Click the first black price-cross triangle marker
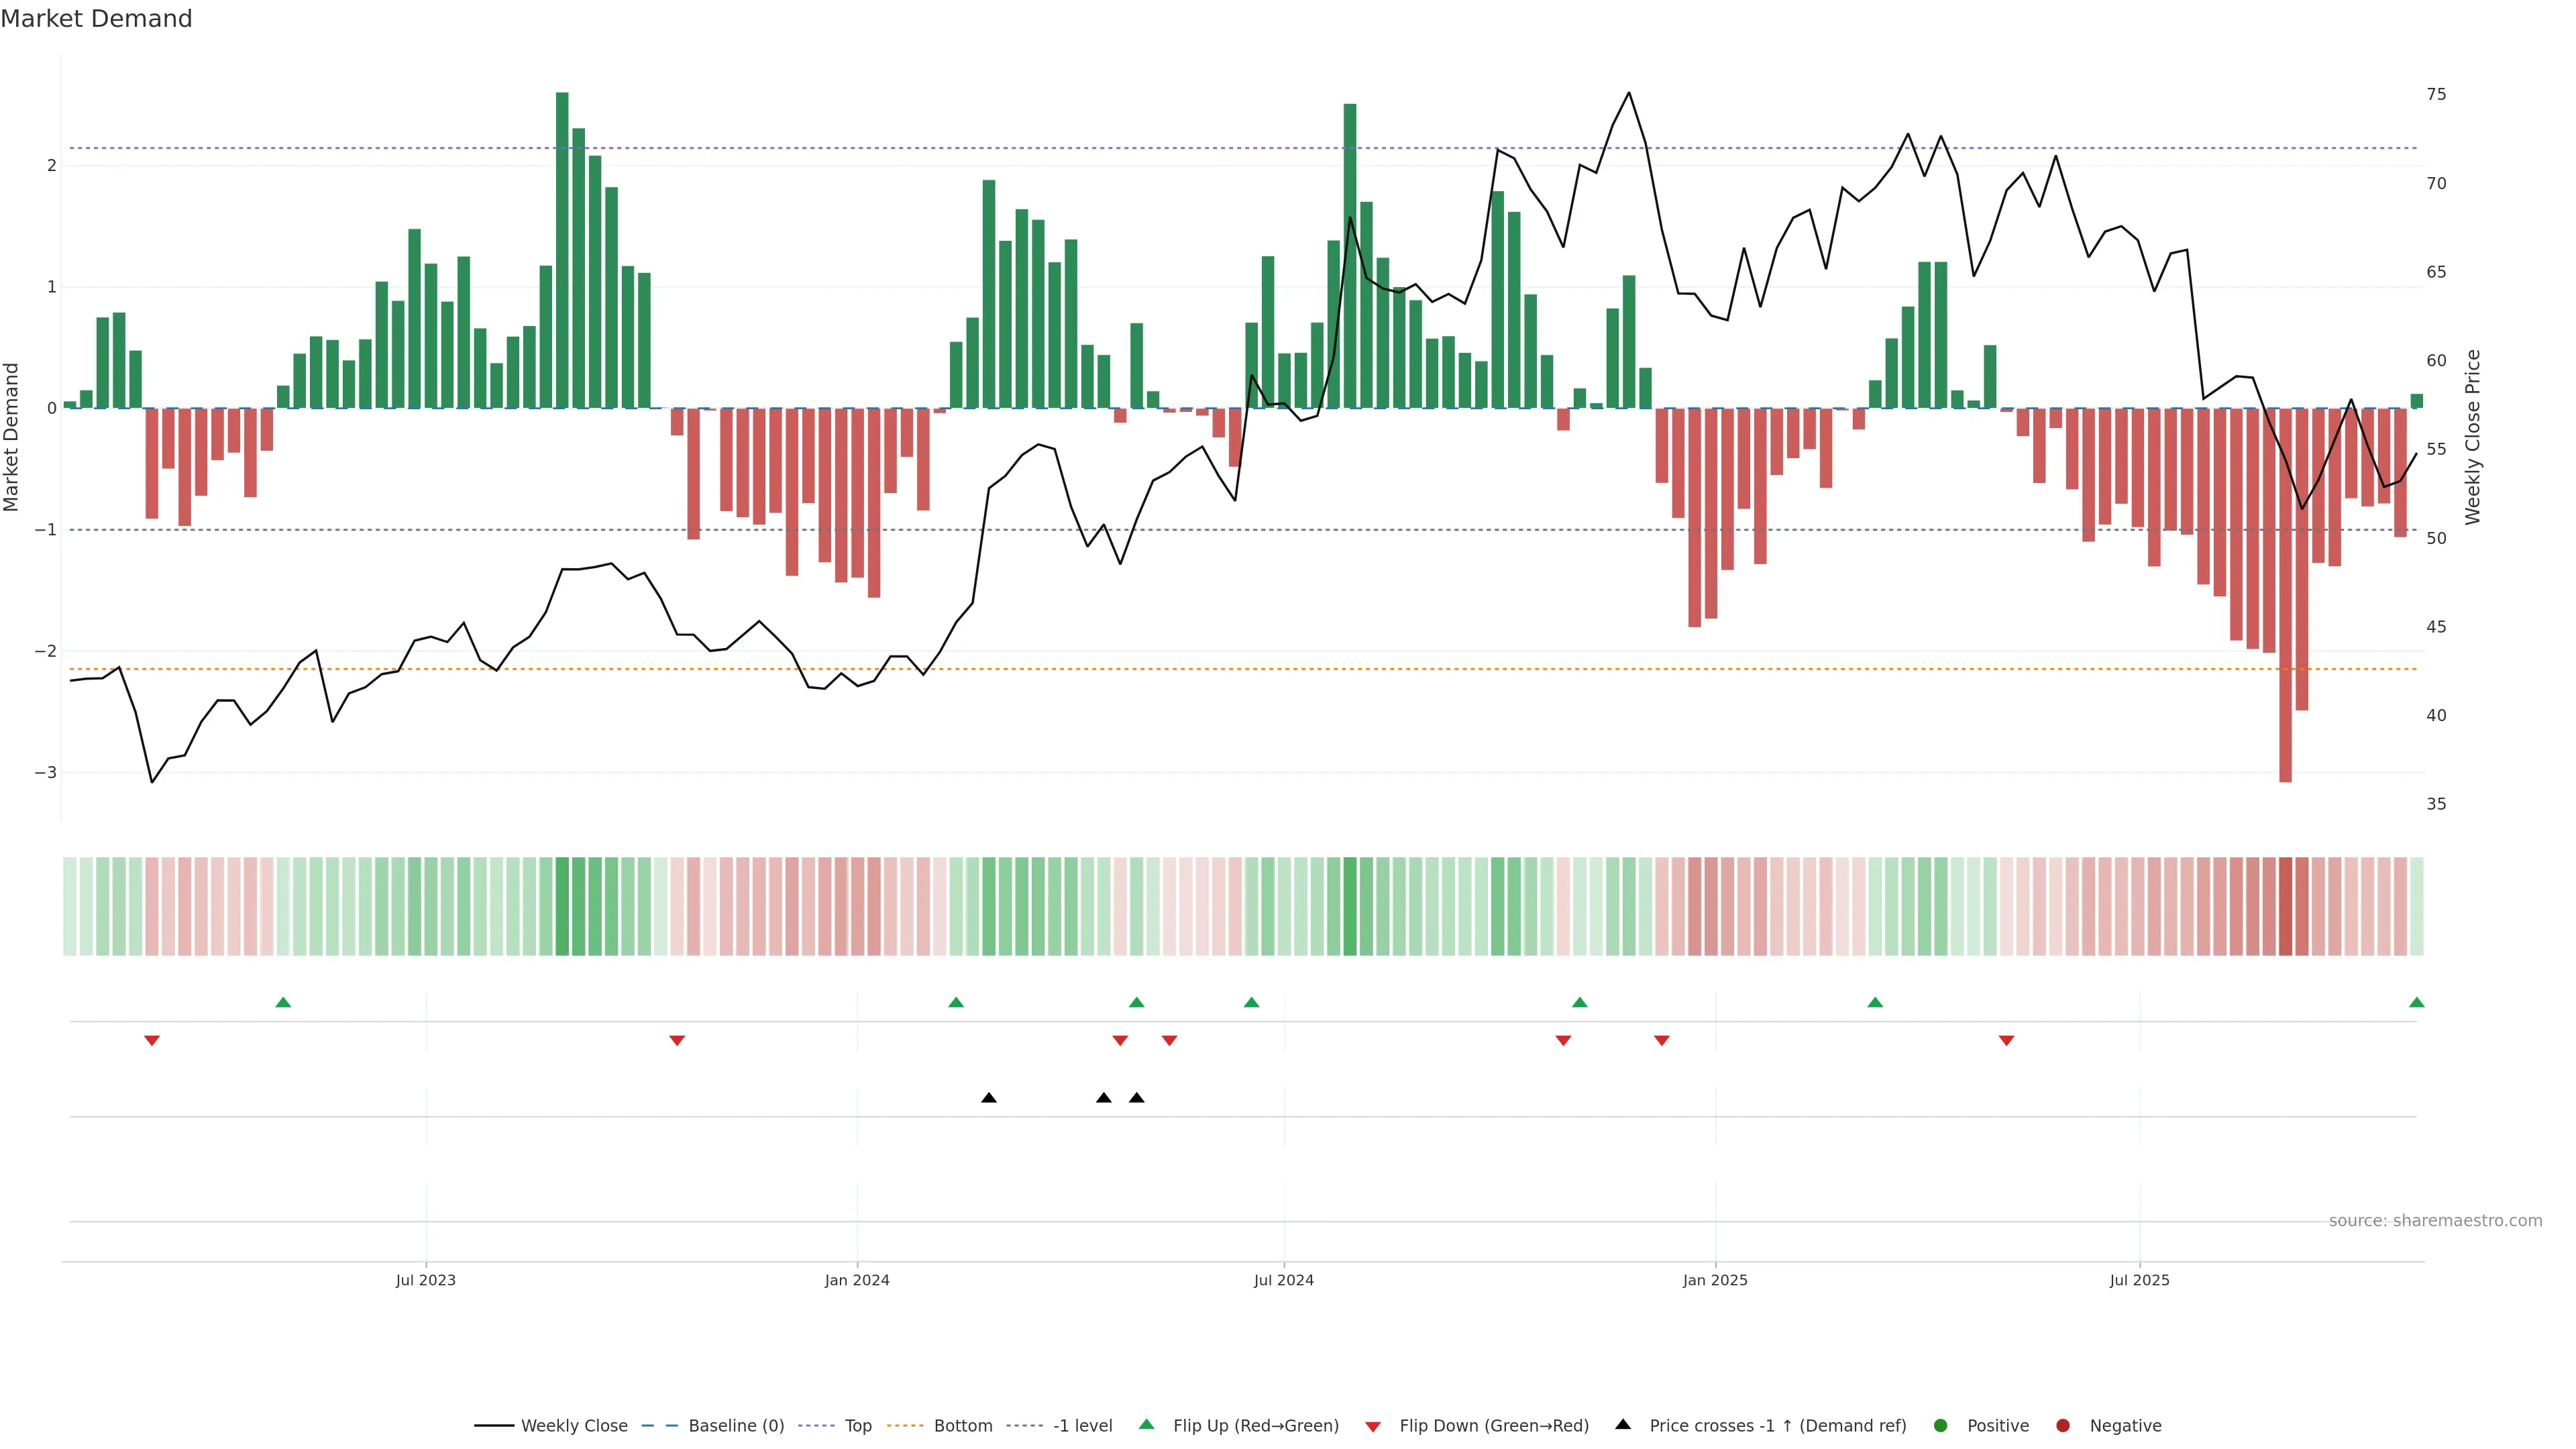 988,1098
